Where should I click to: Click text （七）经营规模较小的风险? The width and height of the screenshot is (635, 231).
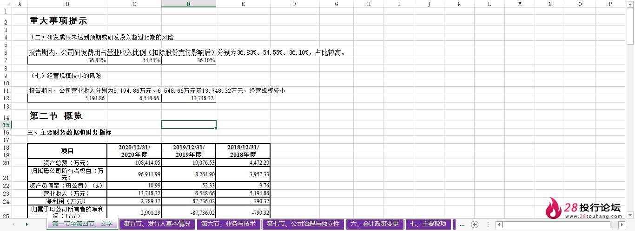click(65, 76)
